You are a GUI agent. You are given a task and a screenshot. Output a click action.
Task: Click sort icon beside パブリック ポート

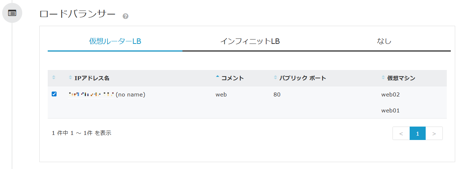coord(276,78)
